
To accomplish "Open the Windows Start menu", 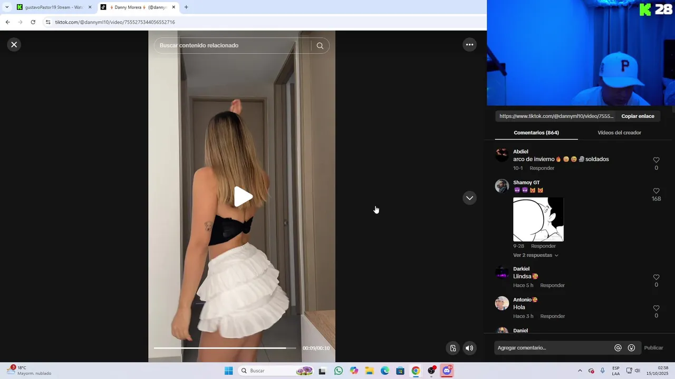I will 228,371.
